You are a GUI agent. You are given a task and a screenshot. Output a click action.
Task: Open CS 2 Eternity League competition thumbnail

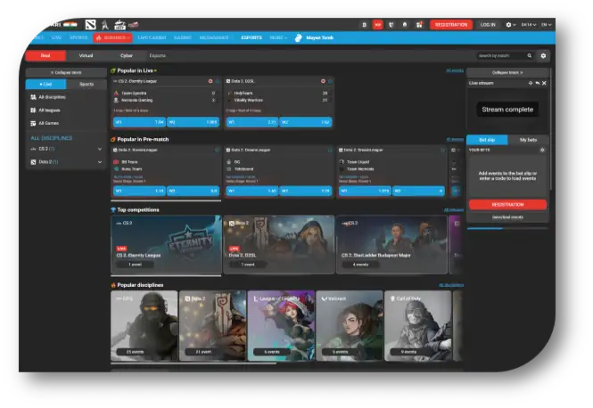166,244
